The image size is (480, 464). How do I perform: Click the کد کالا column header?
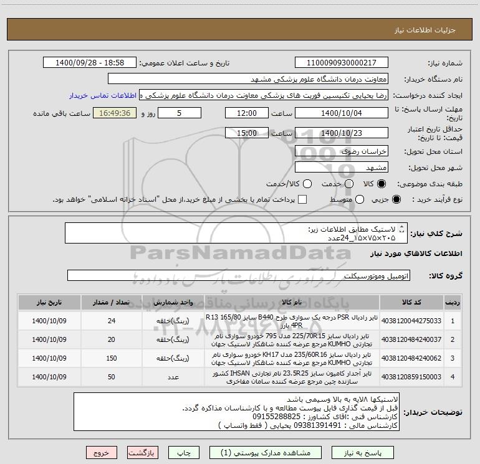point(411,303)
